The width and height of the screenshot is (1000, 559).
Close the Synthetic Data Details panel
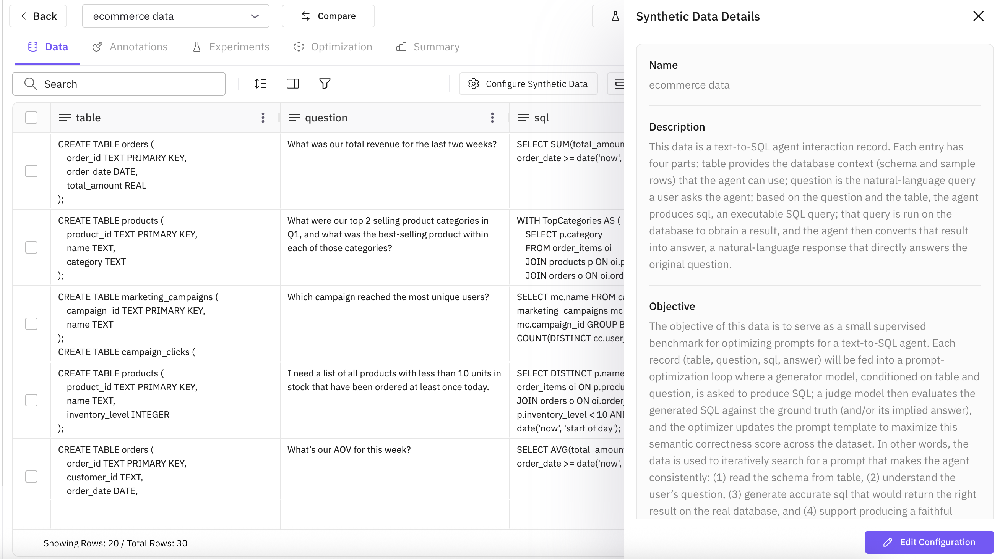(979, 16)
